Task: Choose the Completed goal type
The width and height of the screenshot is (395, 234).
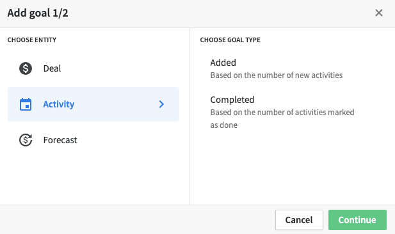Action: 232,100
